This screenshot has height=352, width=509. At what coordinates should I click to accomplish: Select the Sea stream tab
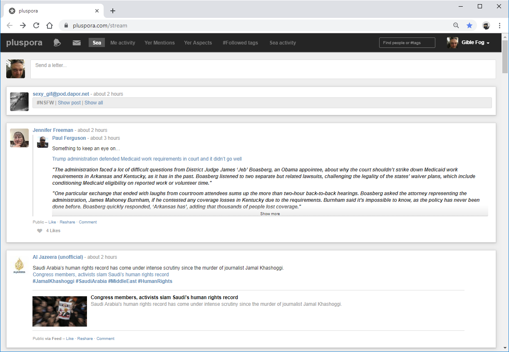click(x=97, y=42)
